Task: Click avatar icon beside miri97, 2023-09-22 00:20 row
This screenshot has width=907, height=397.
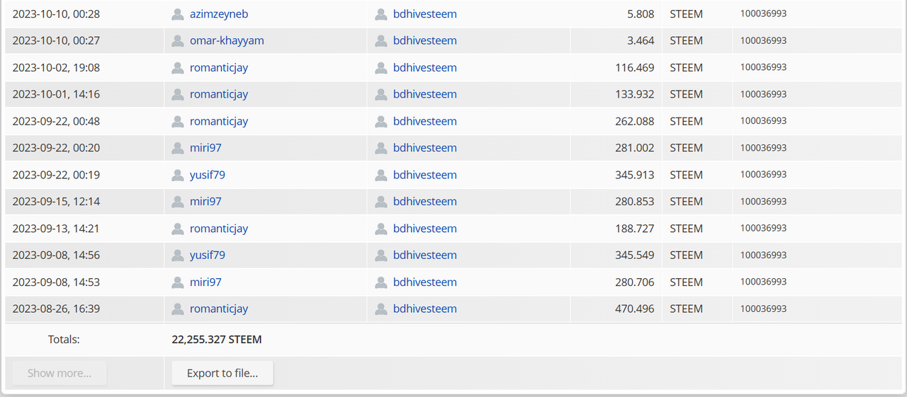Action: [x=178, y=149]
